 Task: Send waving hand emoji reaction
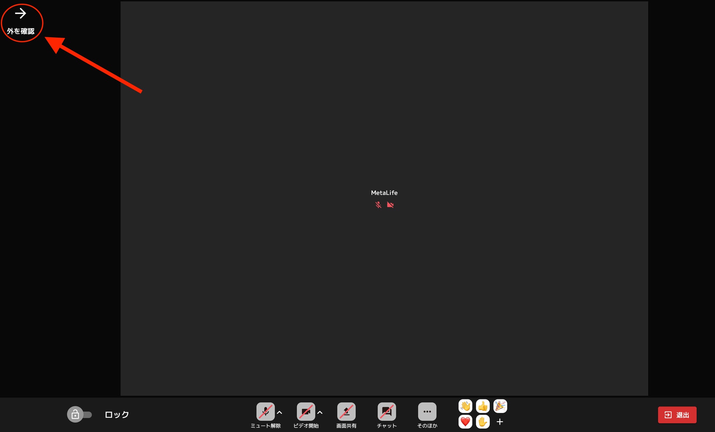tap(465, 406)
